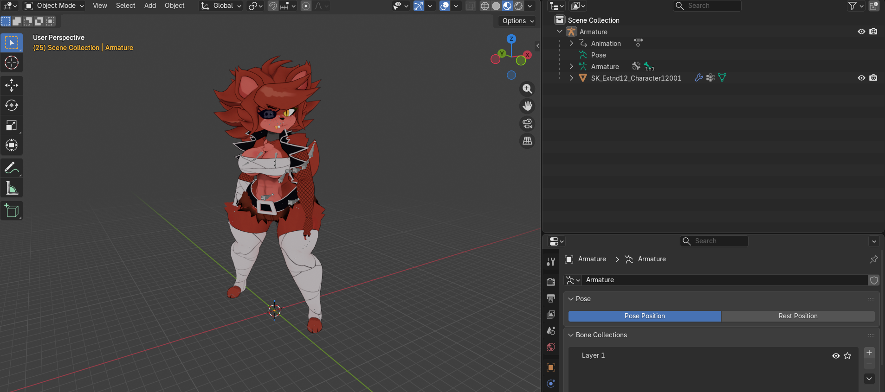Open the outliner filter dropdown
This screenshot has width=885, height=392.
pyautogui.click(x=856, y=6)
